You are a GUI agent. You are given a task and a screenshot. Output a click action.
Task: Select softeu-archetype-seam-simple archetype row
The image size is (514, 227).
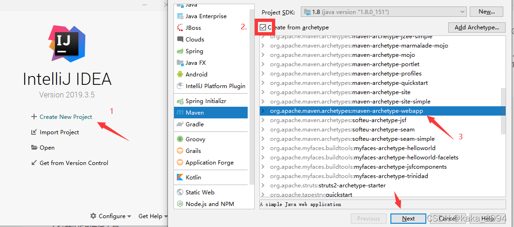[x=380, y=139]
